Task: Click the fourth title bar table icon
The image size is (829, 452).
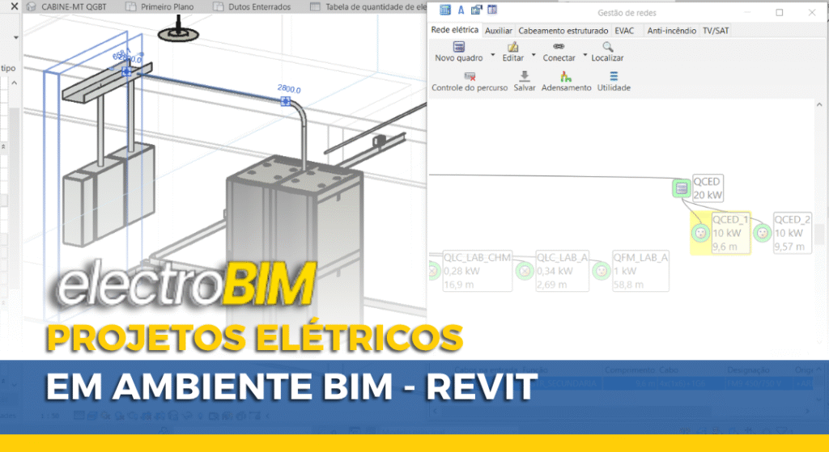Action: point(492,10)
